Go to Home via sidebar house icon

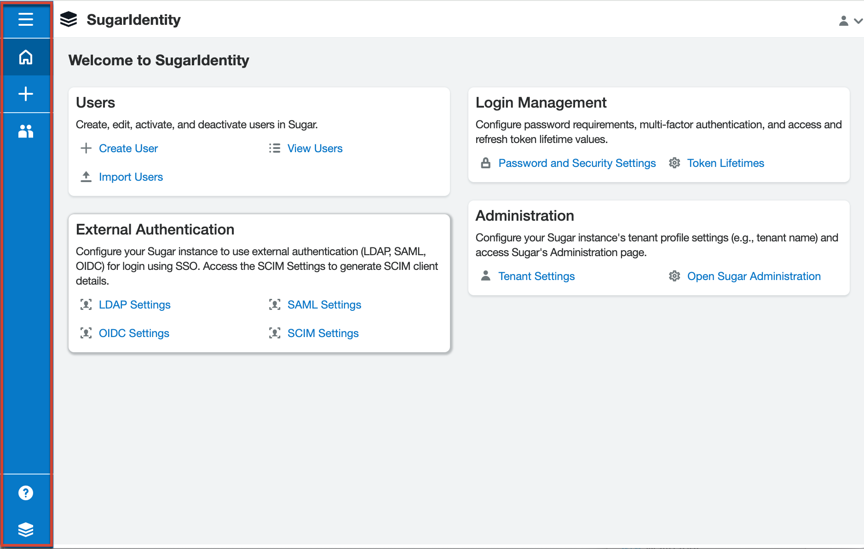click(x=26, y=57)
